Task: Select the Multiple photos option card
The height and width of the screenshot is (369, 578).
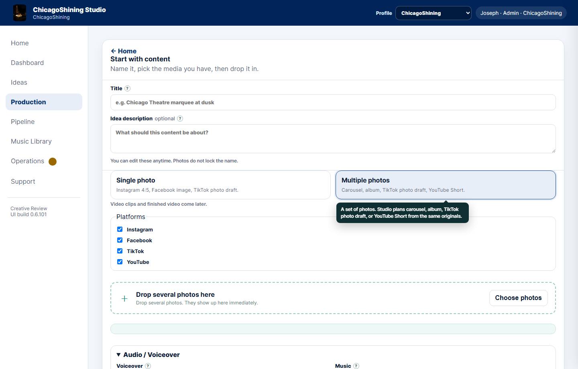Action: click(446, 185)
